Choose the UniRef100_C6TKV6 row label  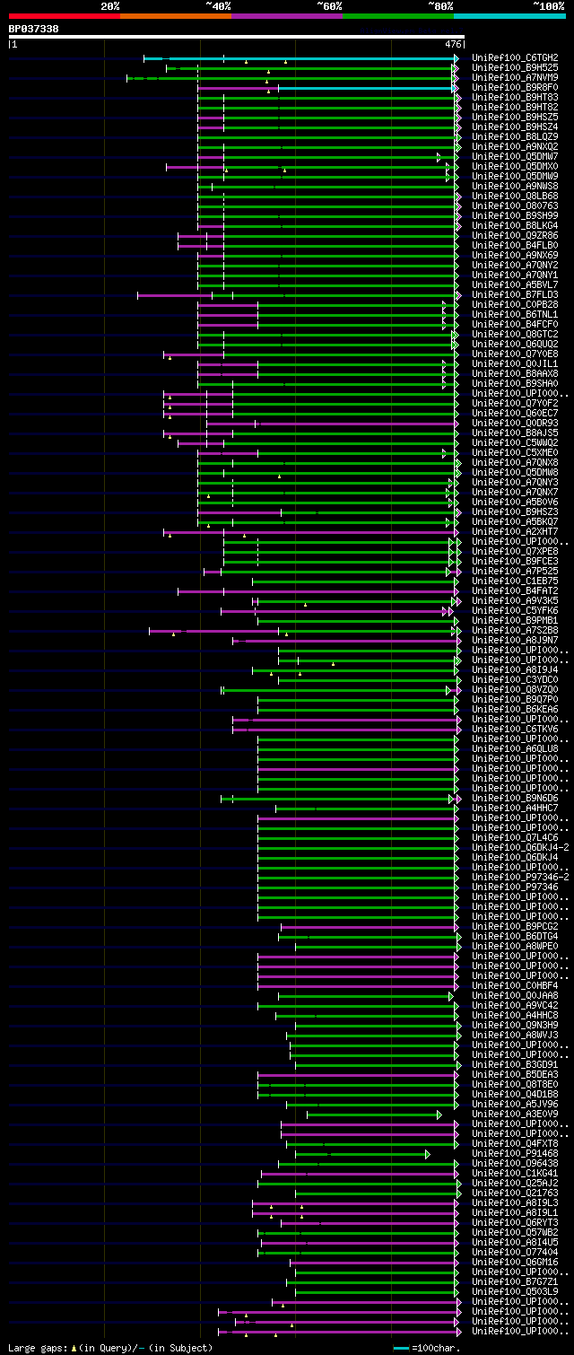pyautogui.click(x=515, y=729)
